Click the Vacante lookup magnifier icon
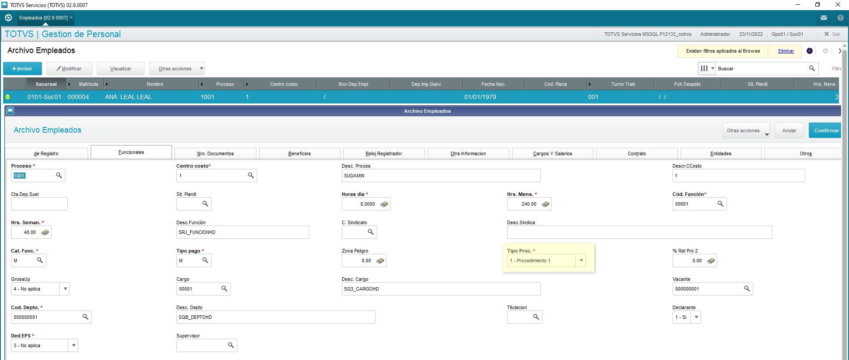Viewport: 849px width, 360px height. click(747, 289)
